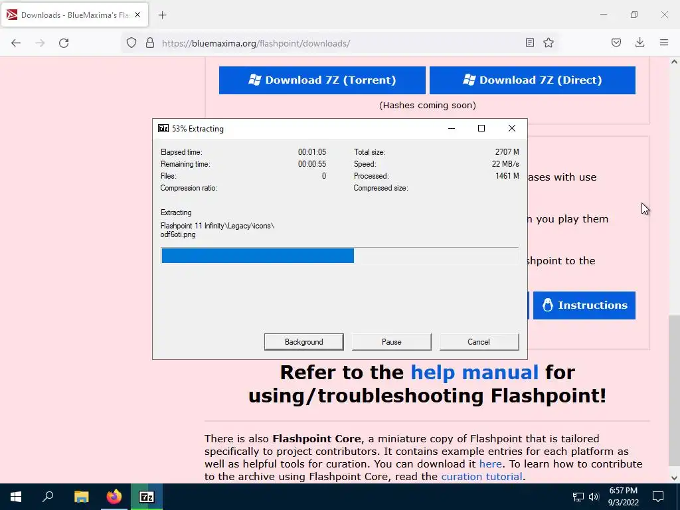Click the page scrollbar down arrow
The height and width of the screenshot is (510, 680).
coord(674,478)
